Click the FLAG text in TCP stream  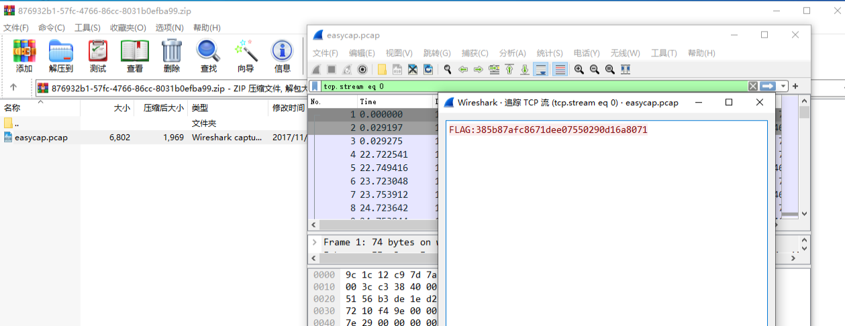548,130
